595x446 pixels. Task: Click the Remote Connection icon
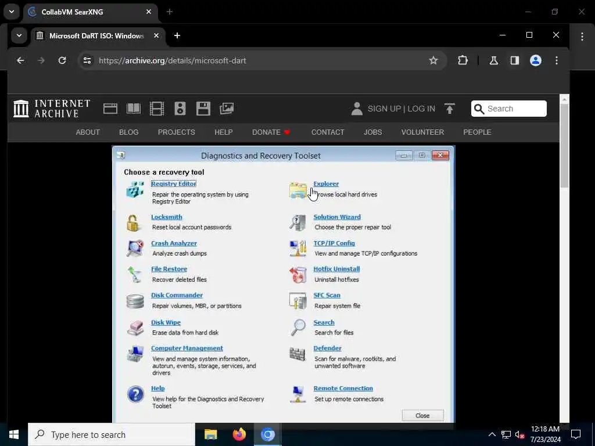click(298, 394)
